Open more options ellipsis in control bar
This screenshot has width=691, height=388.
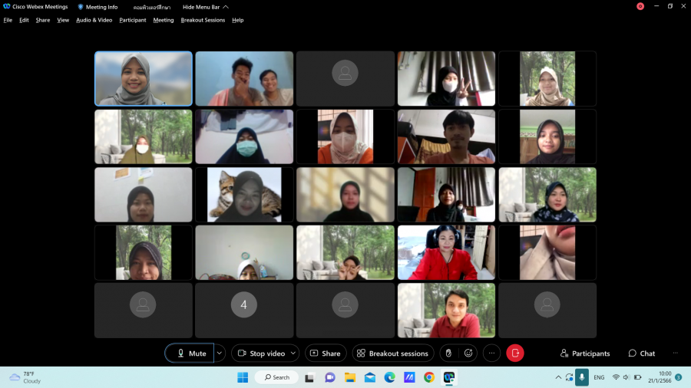tap(491, 353)
